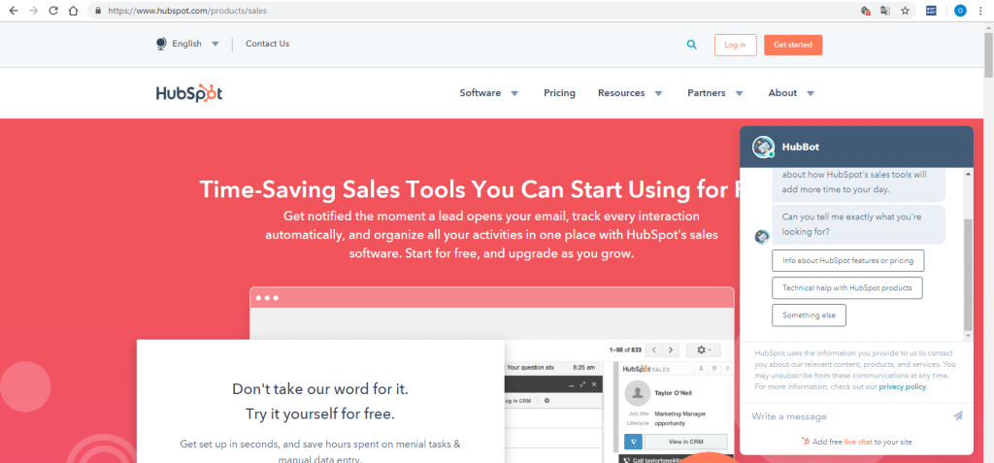
Task: Click the HubSpot logo
Action: click(189, 93)
